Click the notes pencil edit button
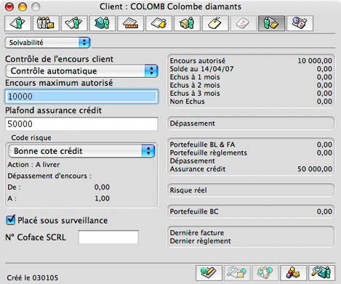341x284 pixels. (x=209, y=273)
